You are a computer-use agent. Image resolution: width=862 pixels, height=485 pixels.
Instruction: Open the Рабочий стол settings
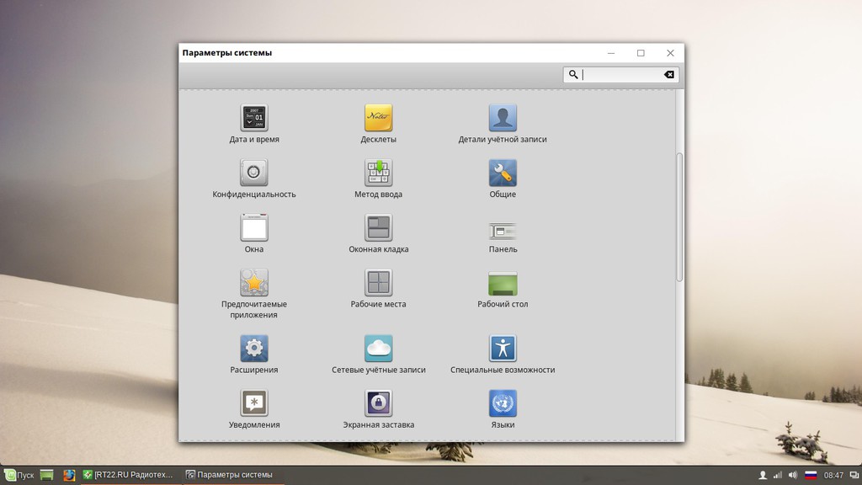tap(503, 284)
